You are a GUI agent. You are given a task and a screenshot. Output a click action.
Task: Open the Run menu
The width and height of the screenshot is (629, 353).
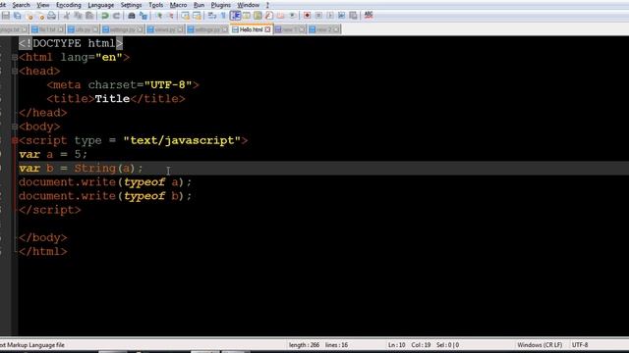(199, 5)
